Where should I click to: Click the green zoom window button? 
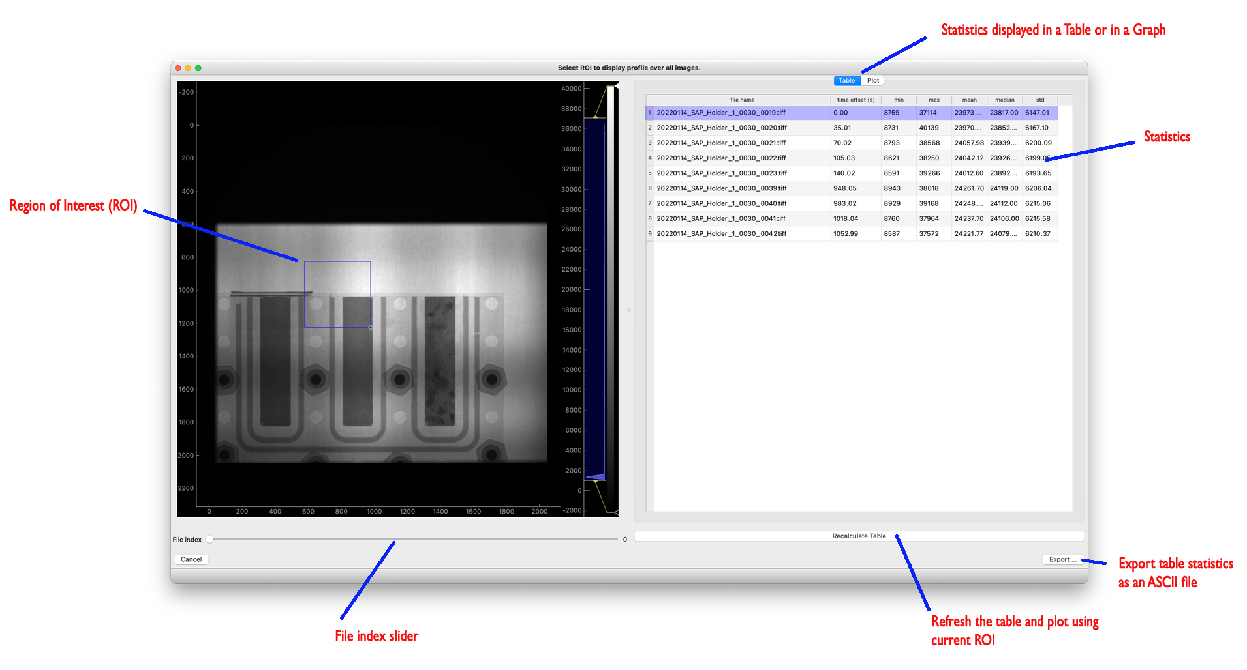tap(198, 68)
